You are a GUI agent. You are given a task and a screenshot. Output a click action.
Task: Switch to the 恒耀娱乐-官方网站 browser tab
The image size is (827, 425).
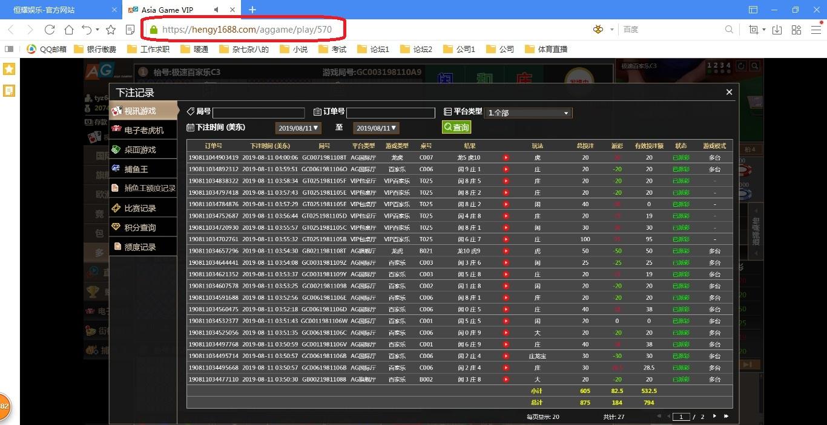[x=61, y=10]
